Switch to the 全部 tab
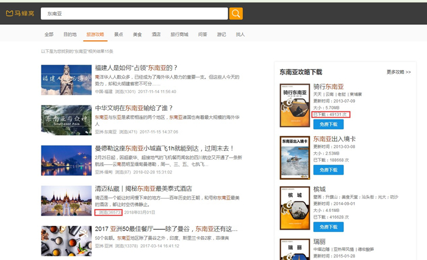 pyautogui.click(x=49, y=34)
